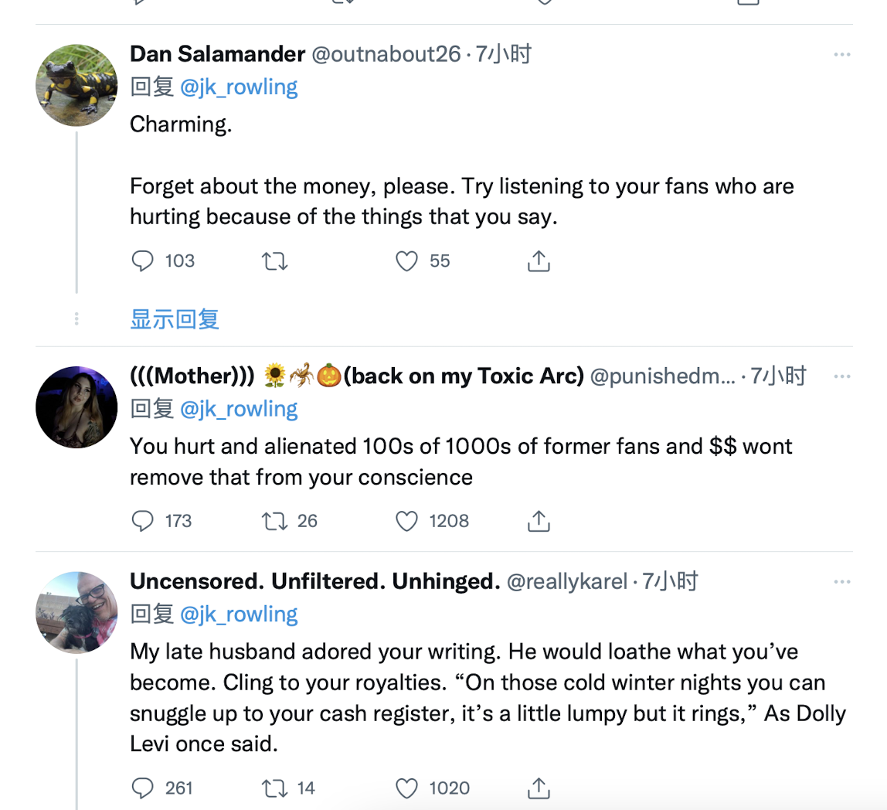Open the Dan Salamander profile name
Viewport: 887px width, 810px height.
click(x=217, y=54)
